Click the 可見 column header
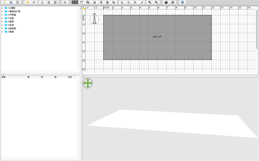Image resolution: width=259 pixels, height=161 pixels. [70, 77]
